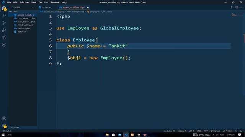Image resolution: width=245 pixels, height=137 pixels.
Task: Open notifications bell in status bar
Action: (x=241, y=131)
